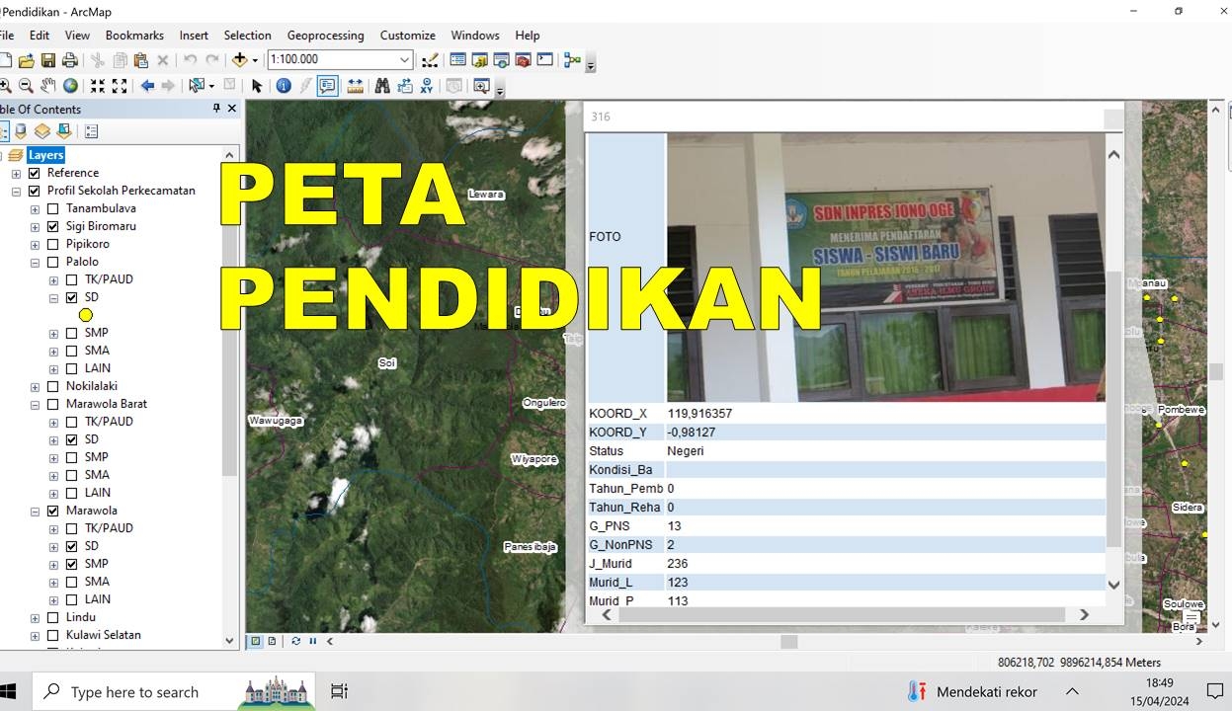Click the yellow SD symbol under Palolo

click(86, 315)
